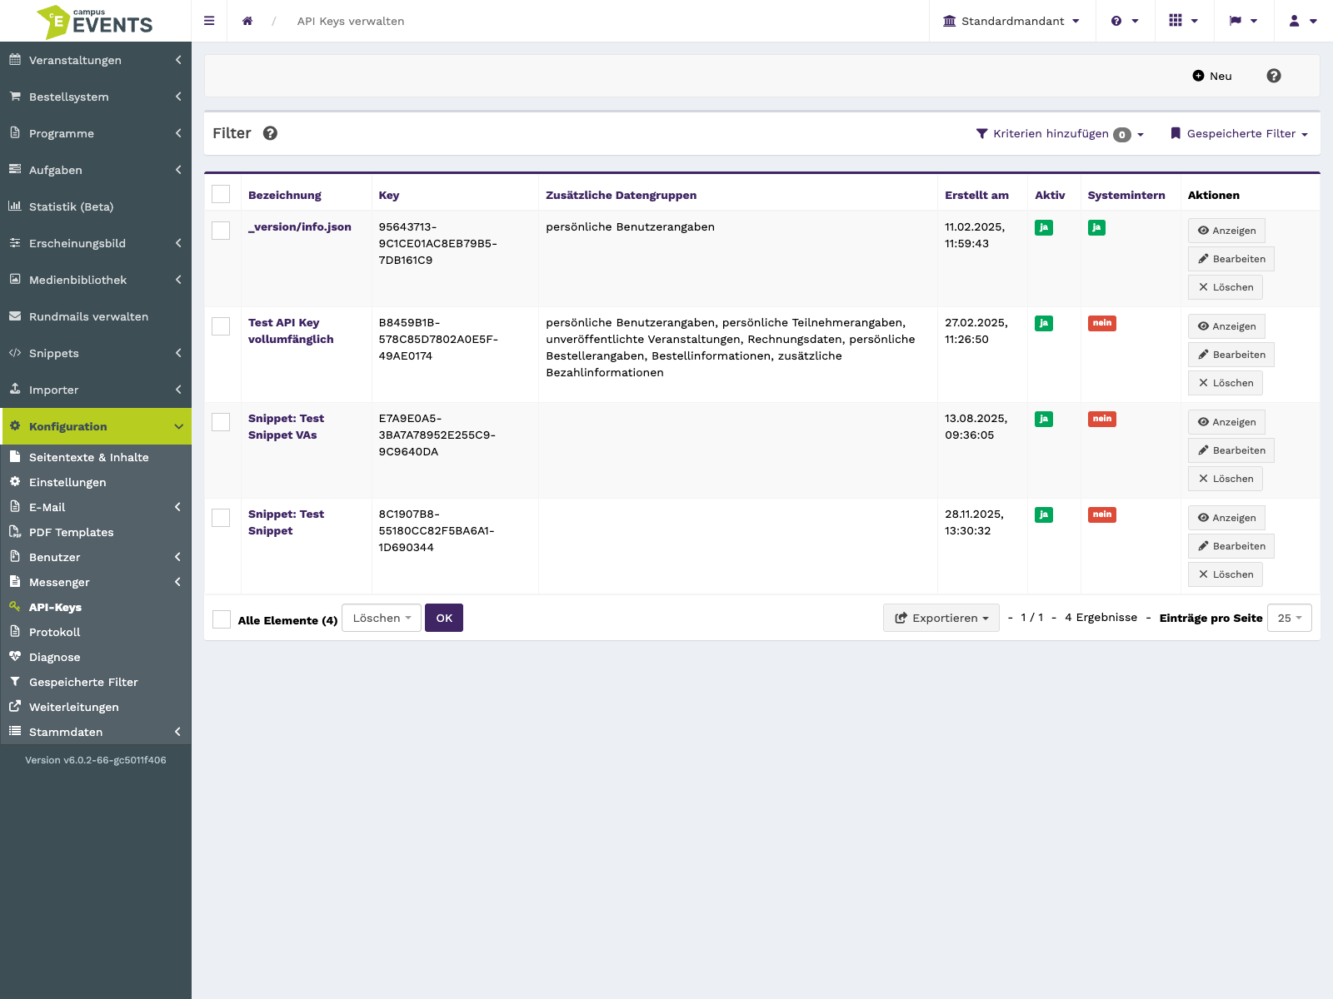This screenshot has height=999, width=1333.
Task: Toggle the select-all checkbox in table header
Action: tap(221, 194)
